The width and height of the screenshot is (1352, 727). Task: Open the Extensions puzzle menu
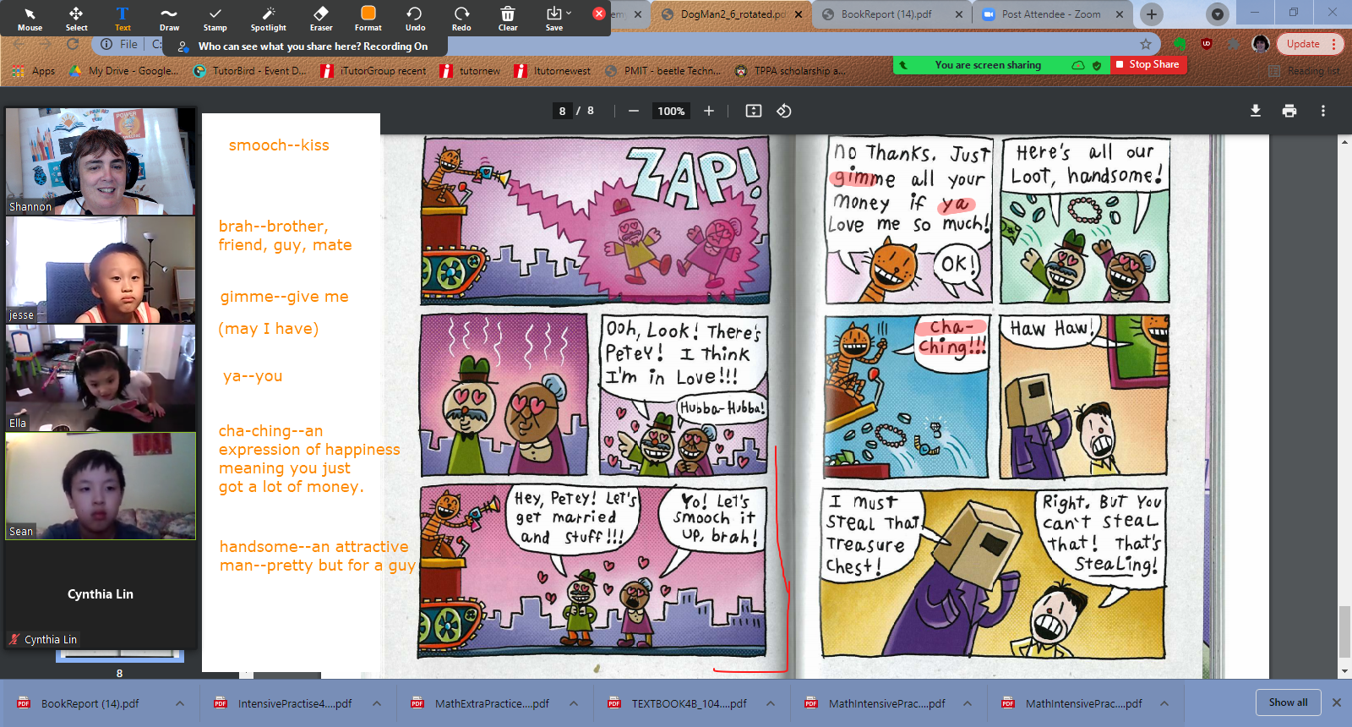pos(1234,44)
